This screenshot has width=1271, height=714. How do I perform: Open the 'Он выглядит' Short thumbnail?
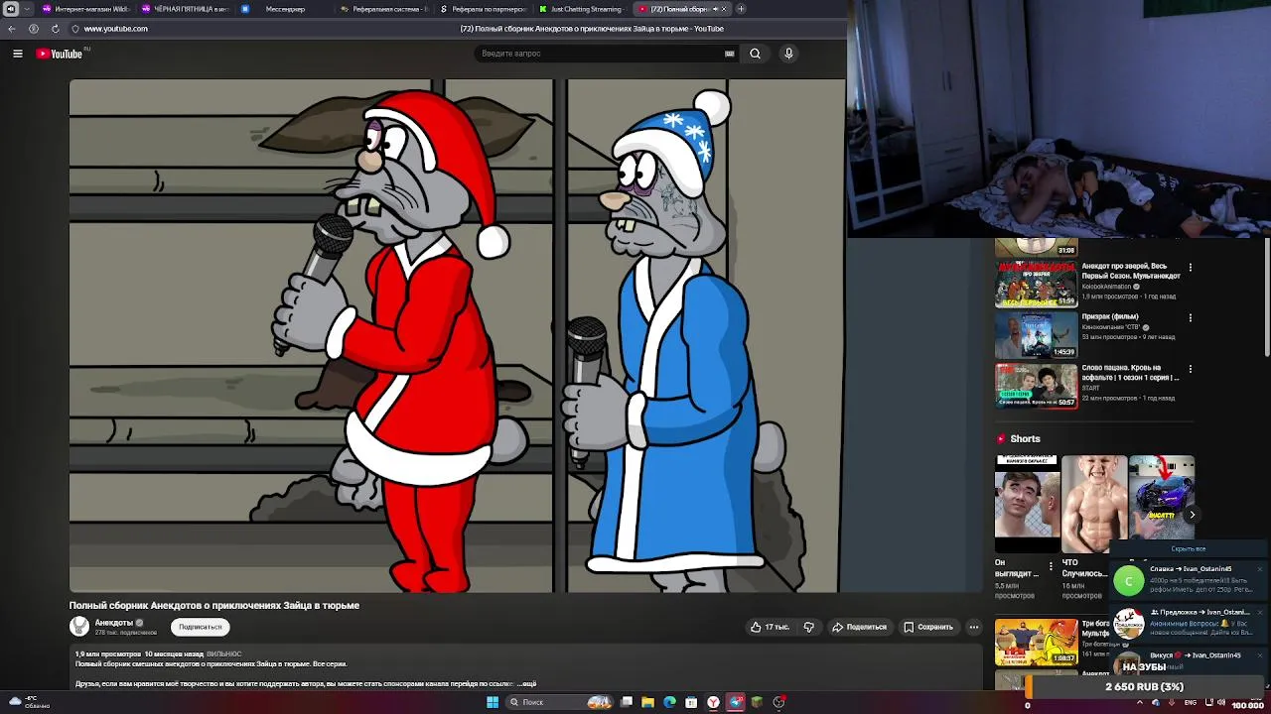(x=1027, y=504)
